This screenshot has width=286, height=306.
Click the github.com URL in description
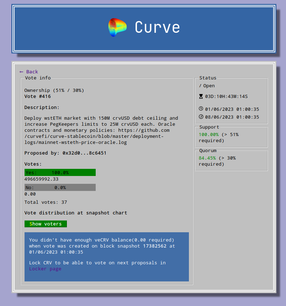[x=97, y=136]
